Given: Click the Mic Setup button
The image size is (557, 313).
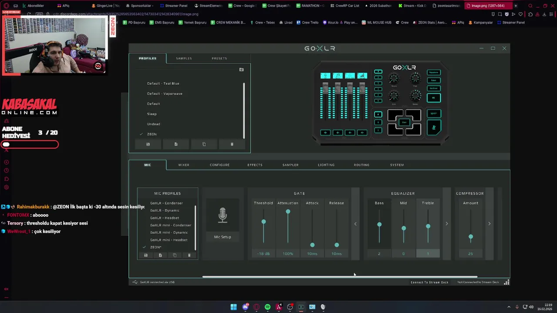Looking at the screenshot, I should click(x=222, y=237).
